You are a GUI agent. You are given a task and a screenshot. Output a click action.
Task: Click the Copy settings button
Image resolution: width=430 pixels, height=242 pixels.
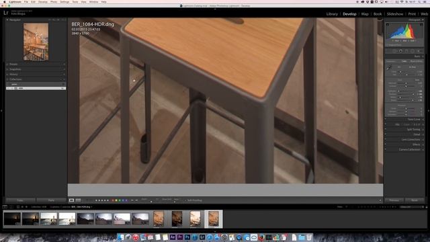click(20, 200)
